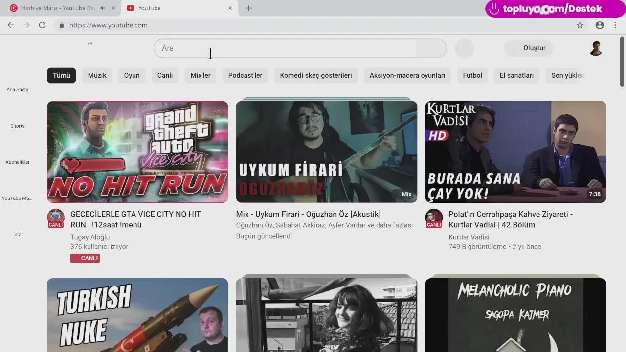
Task: Open the Kurtlar Vadisi Burada Sana Çay Yok thumbnail
Action: 516,152
